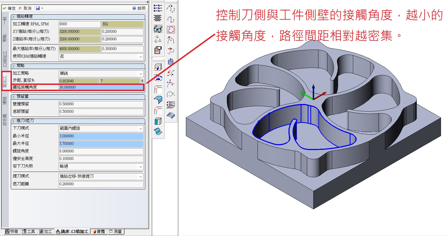
Task: Click the horizontal lines list icon
Action: click(x=158, y=18)
